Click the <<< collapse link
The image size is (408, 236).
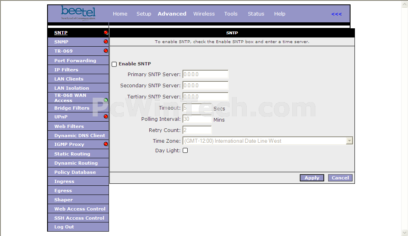coord(337,14)
